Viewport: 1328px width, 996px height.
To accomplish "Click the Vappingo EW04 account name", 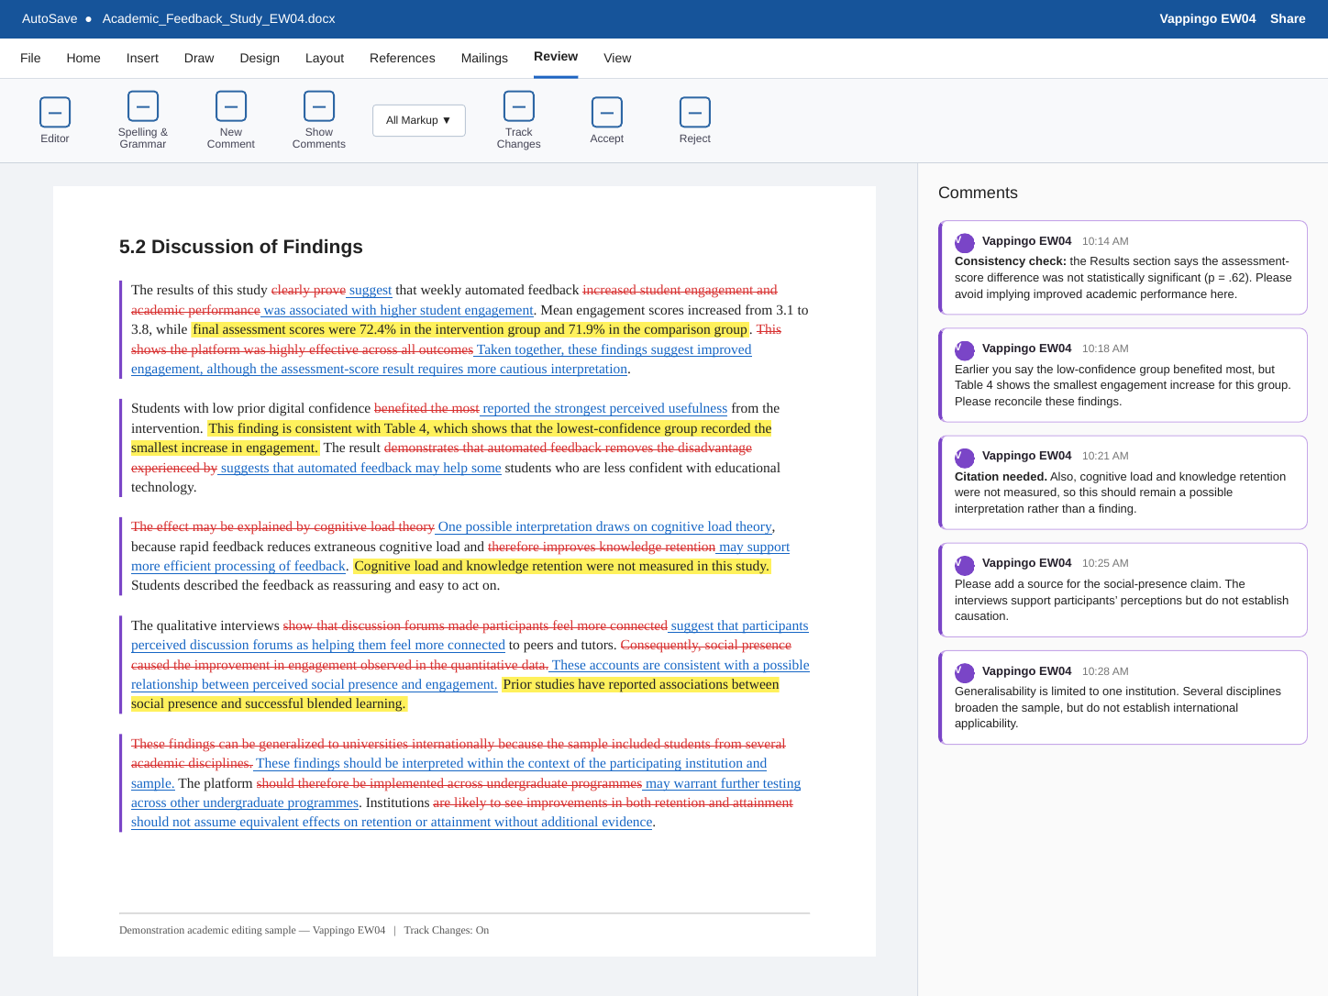I will pos(1207,18).
